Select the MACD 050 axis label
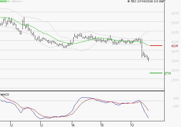The image size is (181, 127). (176, 98)
